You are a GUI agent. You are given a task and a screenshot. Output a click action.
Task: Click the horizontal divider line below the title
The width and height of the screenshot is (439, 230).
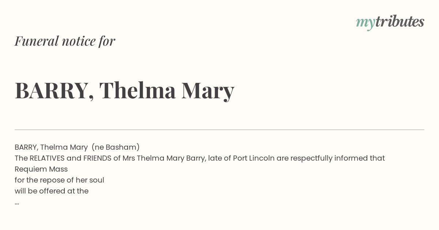(219, 130)
